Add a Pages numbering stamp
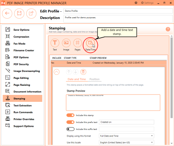 point(78,43)
